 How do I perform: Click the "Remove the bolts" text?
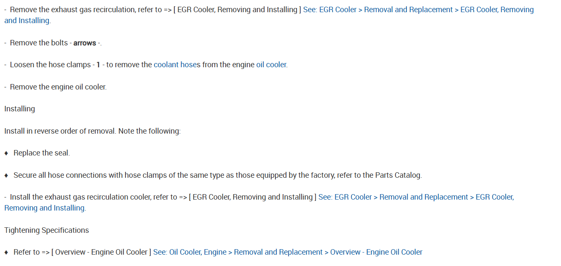[39, 43]
